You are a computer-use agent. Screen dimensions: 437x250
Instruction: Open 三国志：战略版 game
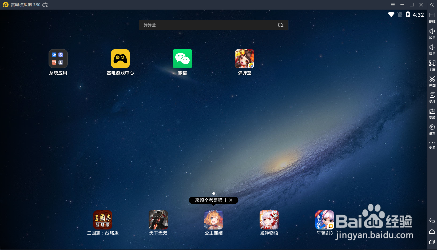(x=103, y=220)
